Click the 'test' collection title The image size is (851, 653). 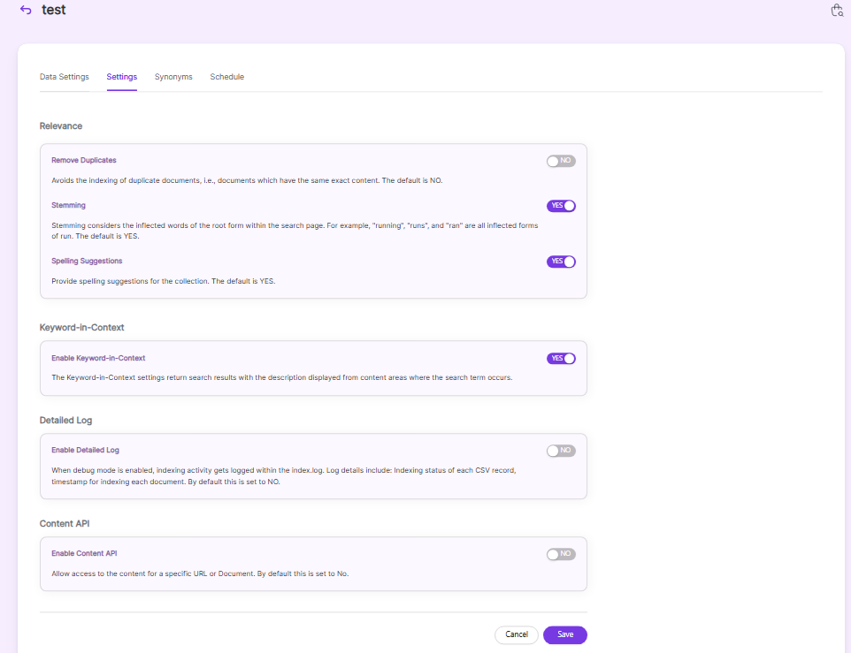54,10
